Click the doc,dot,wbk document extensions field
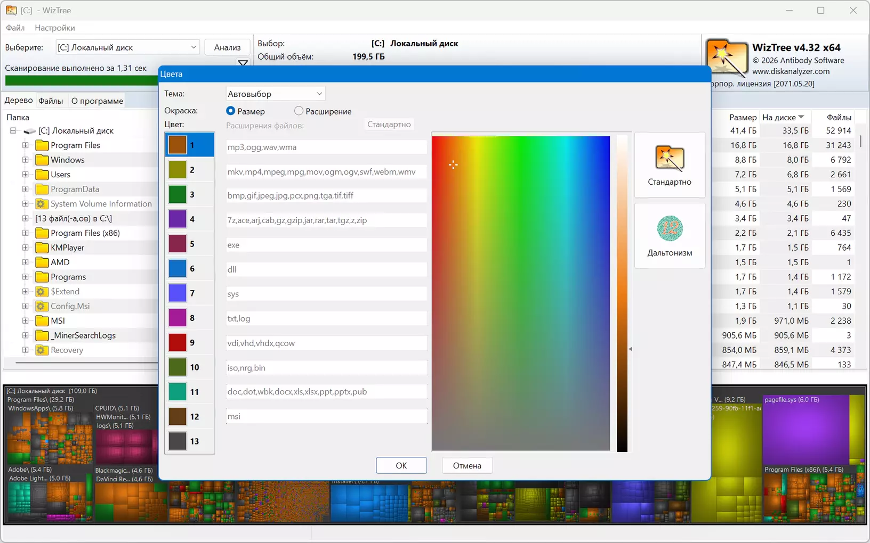The image size is (870, 543). click(326, 391)
